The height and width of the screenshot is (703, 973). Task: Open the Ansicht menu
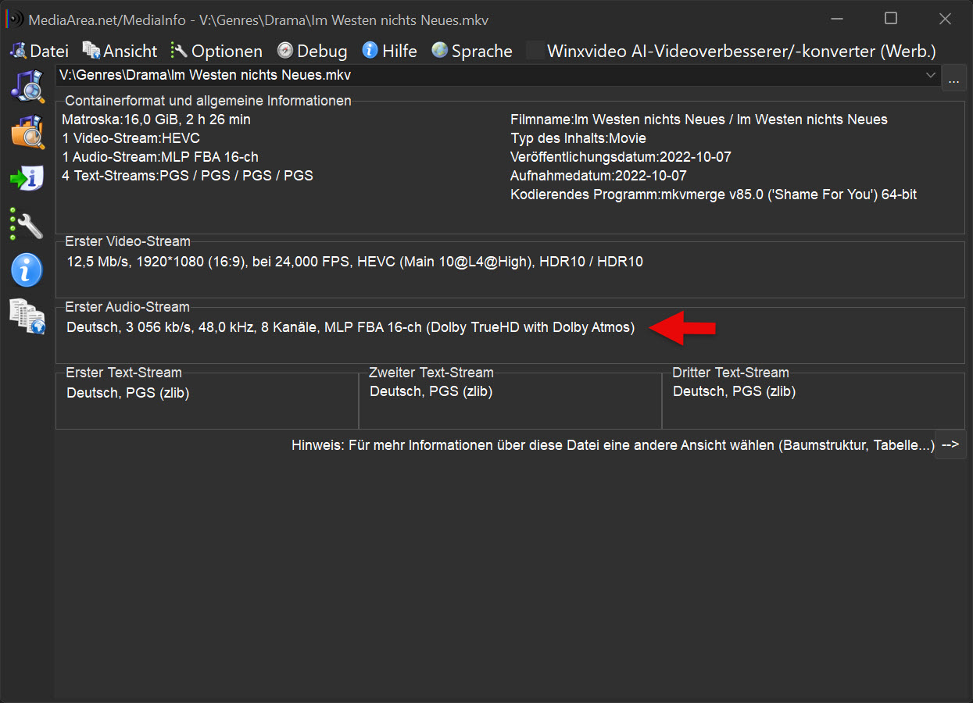120,51
